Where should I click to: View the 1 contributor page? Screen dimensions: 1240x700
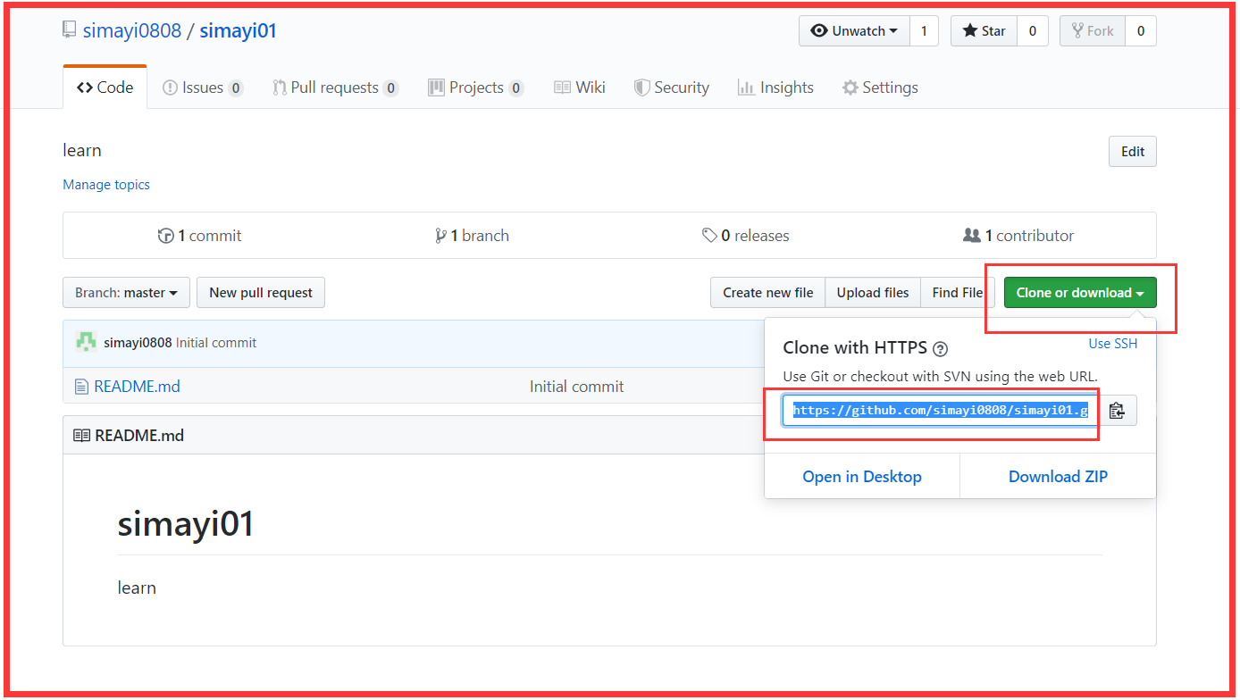click(x=1018, y=236)
